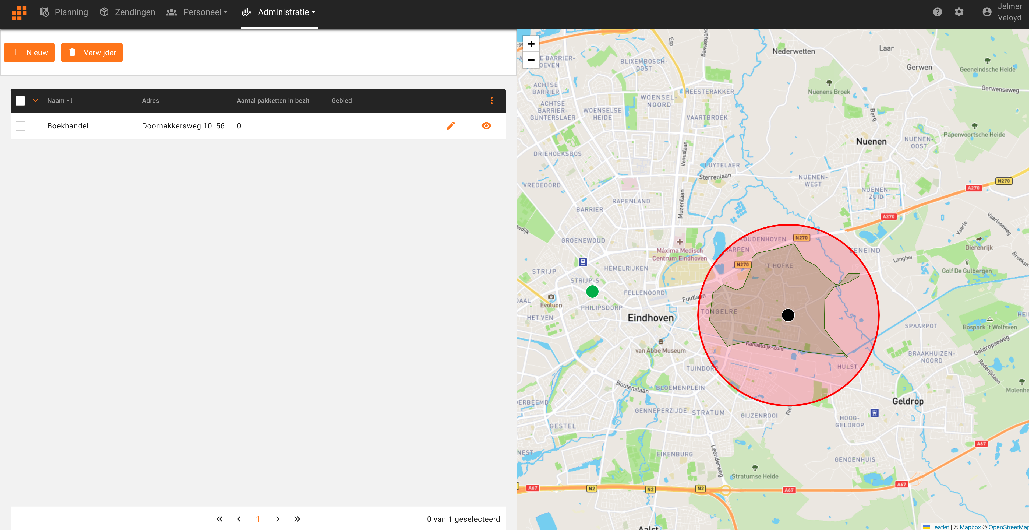Open settings via the gear icon
Image resolution: width=1029 pixels, height=530 pixels.
tap(959, 12)
